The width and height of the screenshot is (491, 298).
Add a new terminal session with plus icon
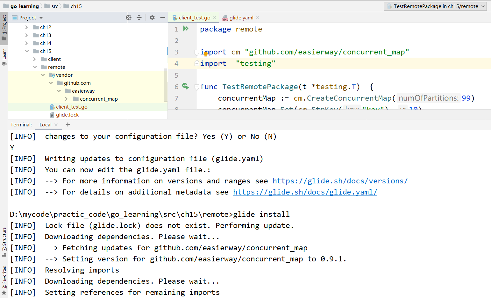click(x=68, y=125)
